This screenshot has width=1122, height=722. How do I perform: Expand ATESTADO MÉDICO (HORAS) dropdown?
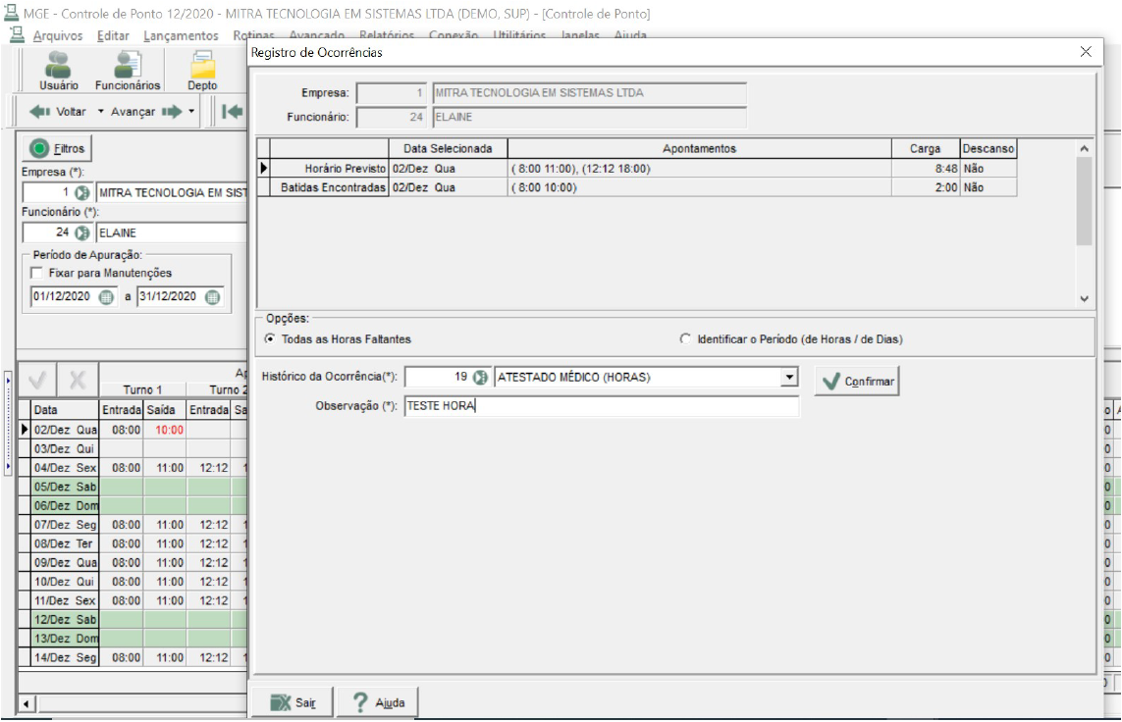(789, 377)
